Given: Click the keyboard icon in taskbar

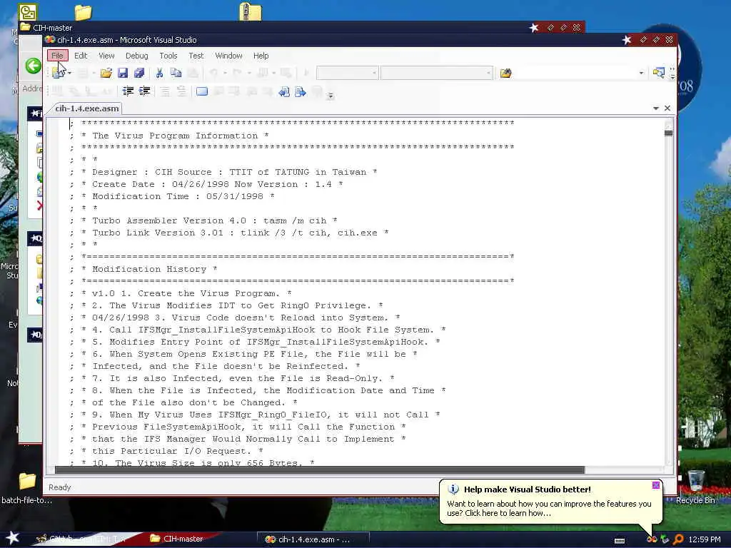Looking at the screenshot, I should [620, 541].
